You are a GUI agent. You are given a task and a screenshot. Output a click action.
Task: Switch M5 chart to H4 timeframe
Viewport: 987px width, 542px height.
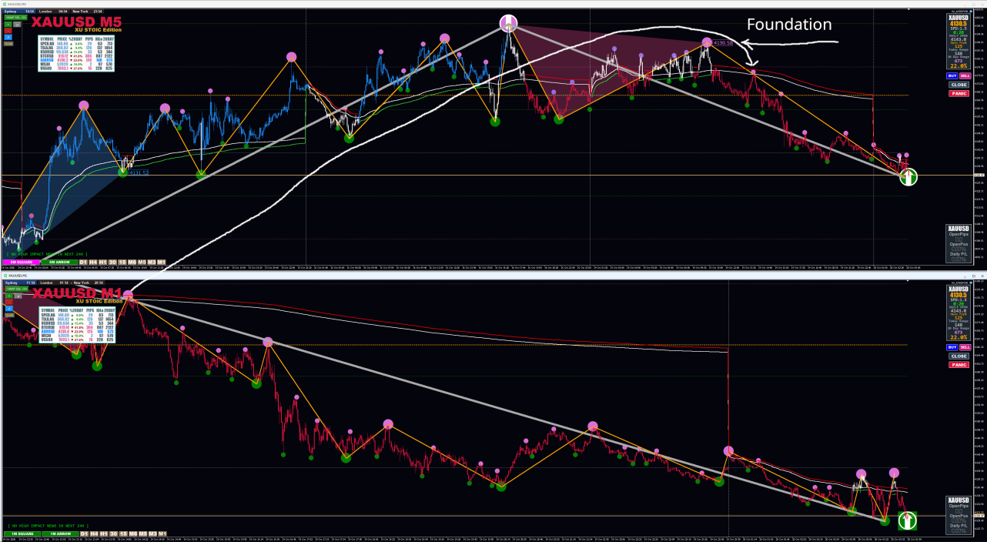click(x=93, y=262)
